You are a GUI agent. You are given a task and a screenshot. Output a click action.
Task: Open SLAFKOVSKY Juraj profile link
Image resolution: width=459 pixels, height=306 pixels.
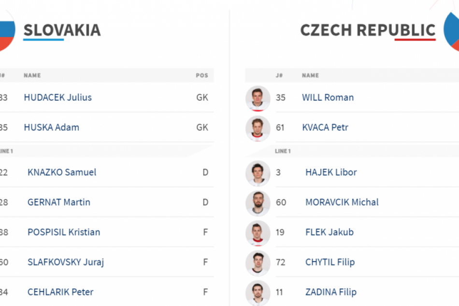(x=66, y=262)
